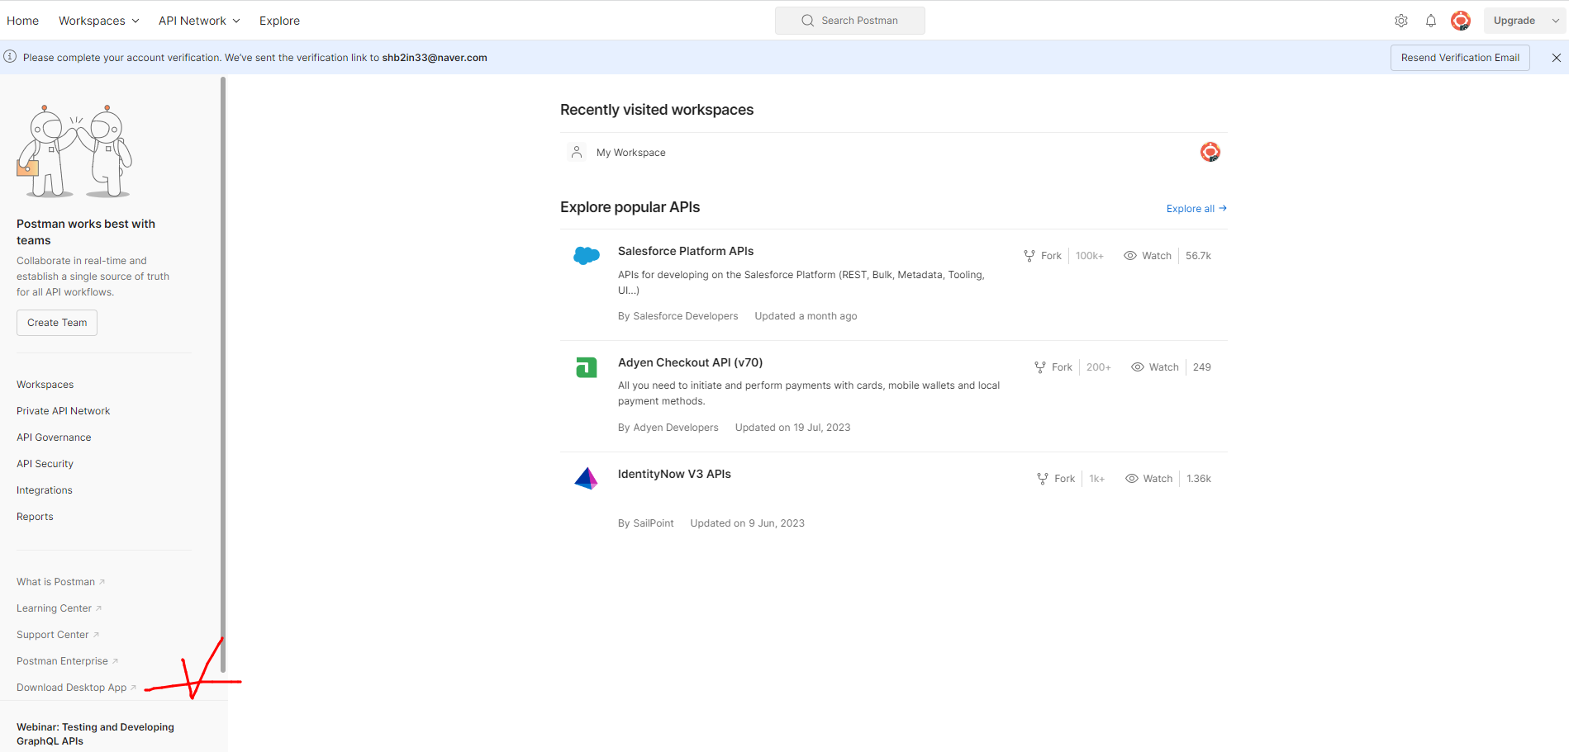This screenshot has width=1569, height=752.
Task: Click the left sidebar scrollbar
Action: point(223,374)
